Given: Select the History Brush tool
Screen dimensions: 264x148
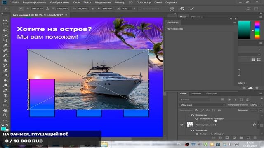Looking at the screenshot, I should (x=5, y=65).
